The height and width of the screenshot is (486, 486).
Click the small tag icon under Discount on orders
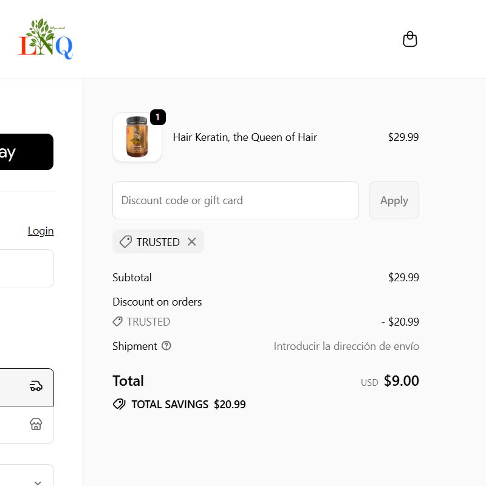click(x=118, y=321)
